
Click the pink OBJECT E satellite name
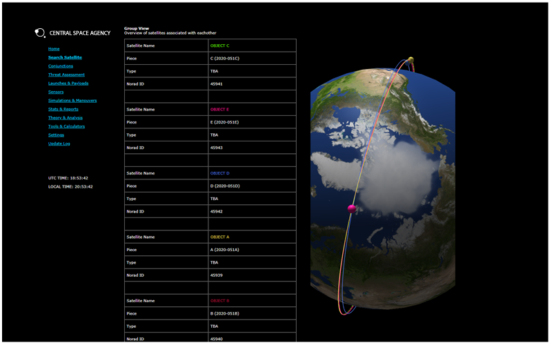219,110
